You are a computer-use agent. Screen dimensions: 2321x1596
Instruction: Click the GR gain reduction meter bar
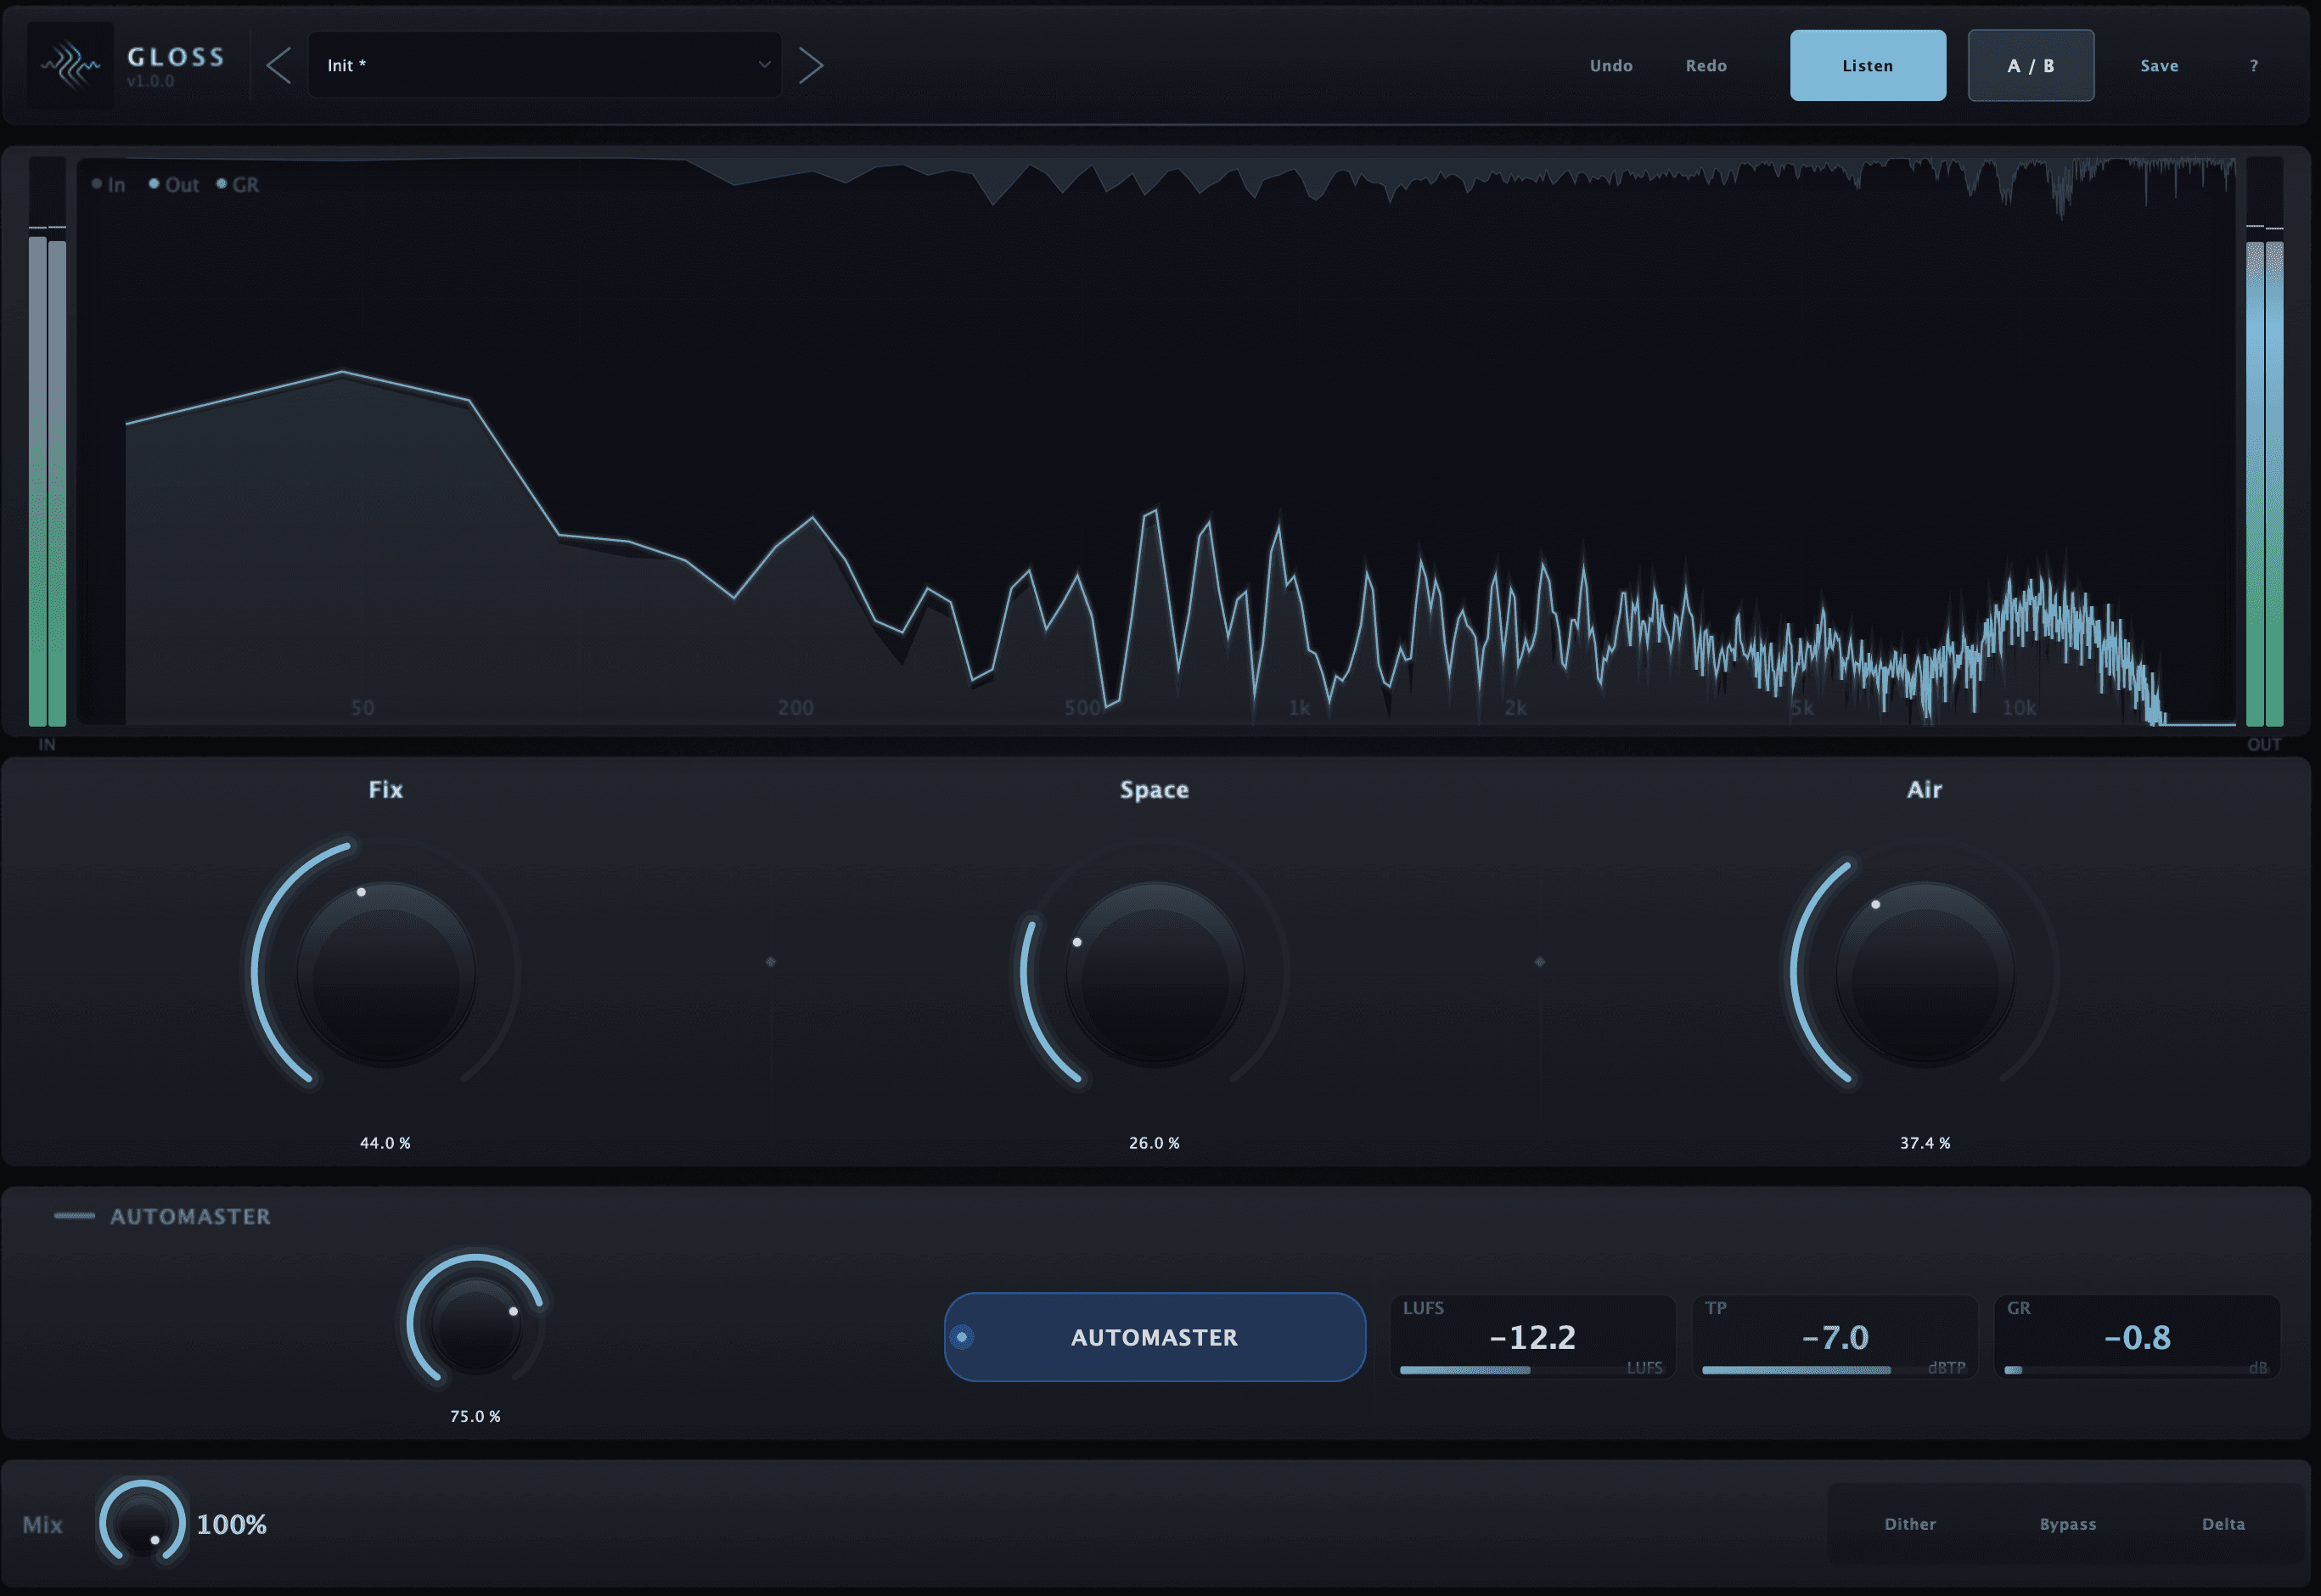(2136, 1370)
